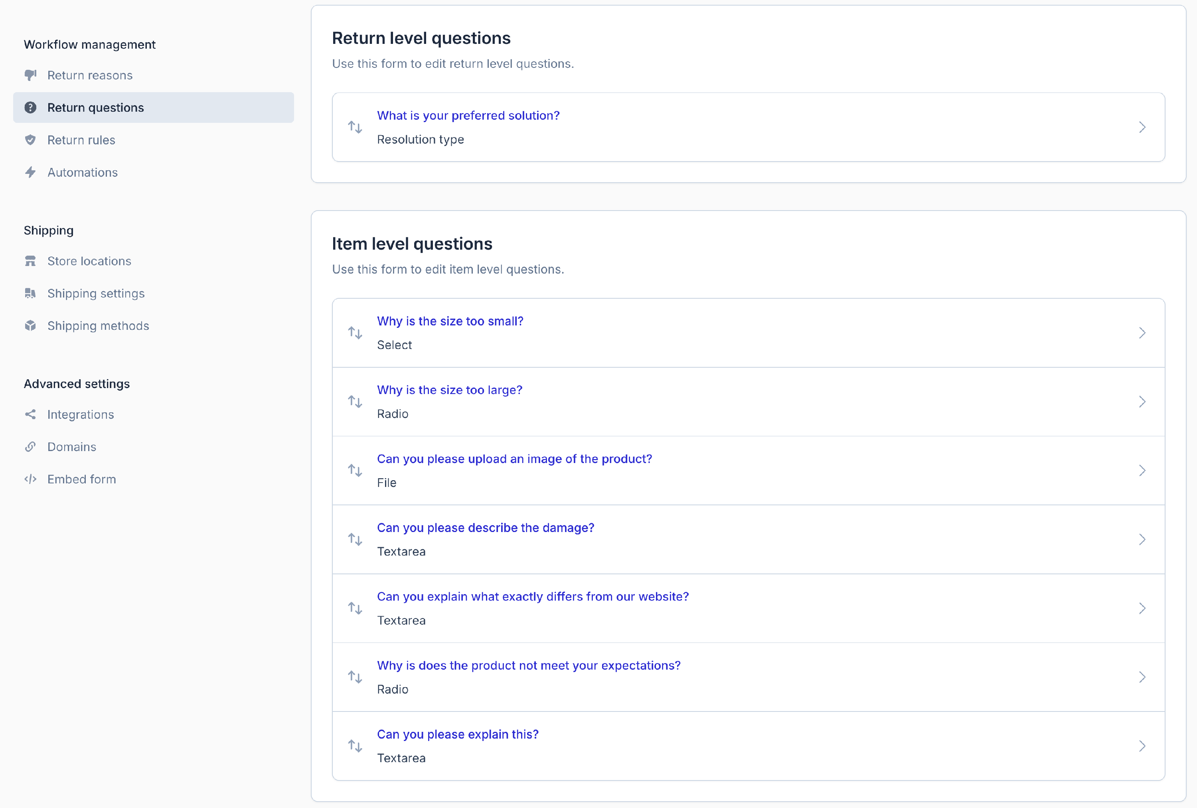Click the storefront icon beside Store locations
Viewport: 1197px width, 808px height.
click(x=30, y=261)
